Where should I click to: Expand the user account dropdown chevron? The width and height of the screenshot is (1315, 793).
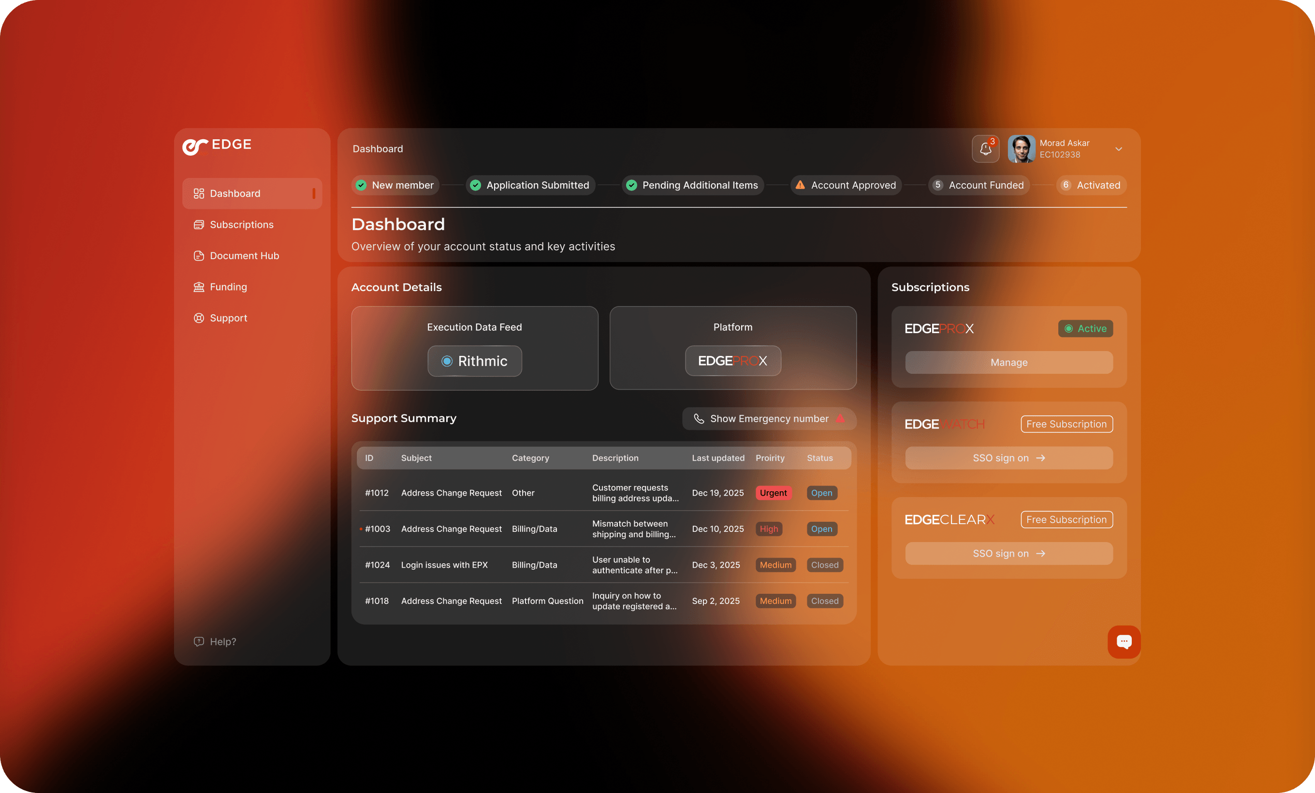[1119, 149]
